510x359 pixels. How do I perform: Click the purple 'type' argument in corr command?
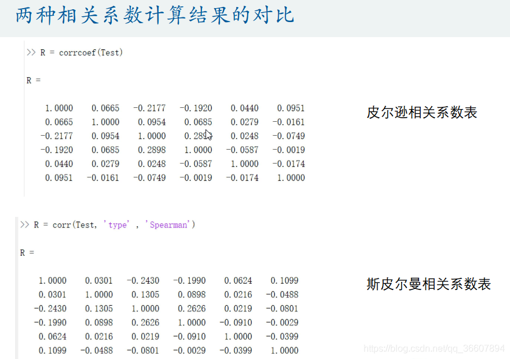click(x=116, y=225)
